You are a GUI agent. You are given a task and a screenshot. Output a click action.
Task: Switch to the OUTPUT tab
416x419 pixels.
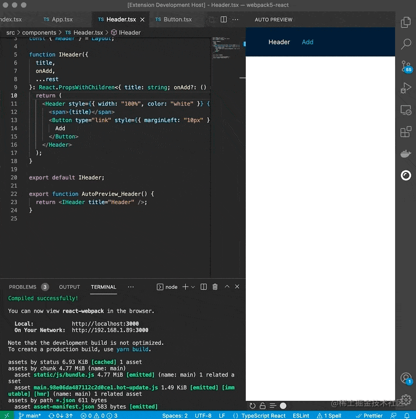point(69,287)
